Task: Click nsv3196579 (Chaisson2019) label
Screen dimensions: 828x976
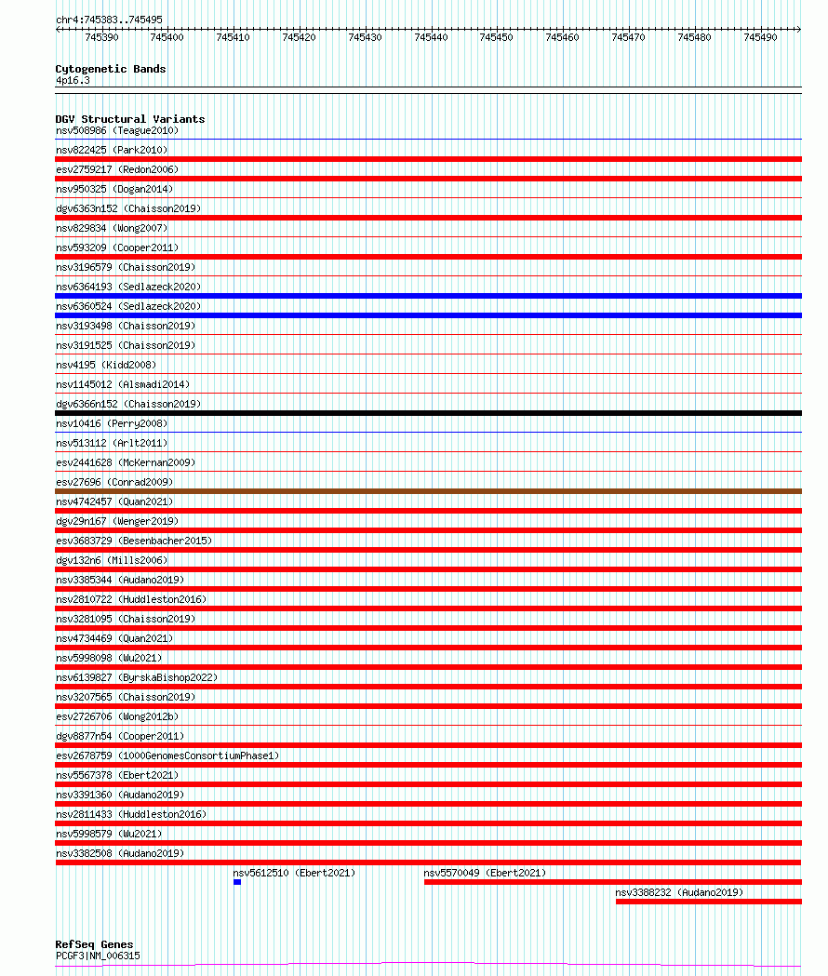Action: tap(126, 267)
